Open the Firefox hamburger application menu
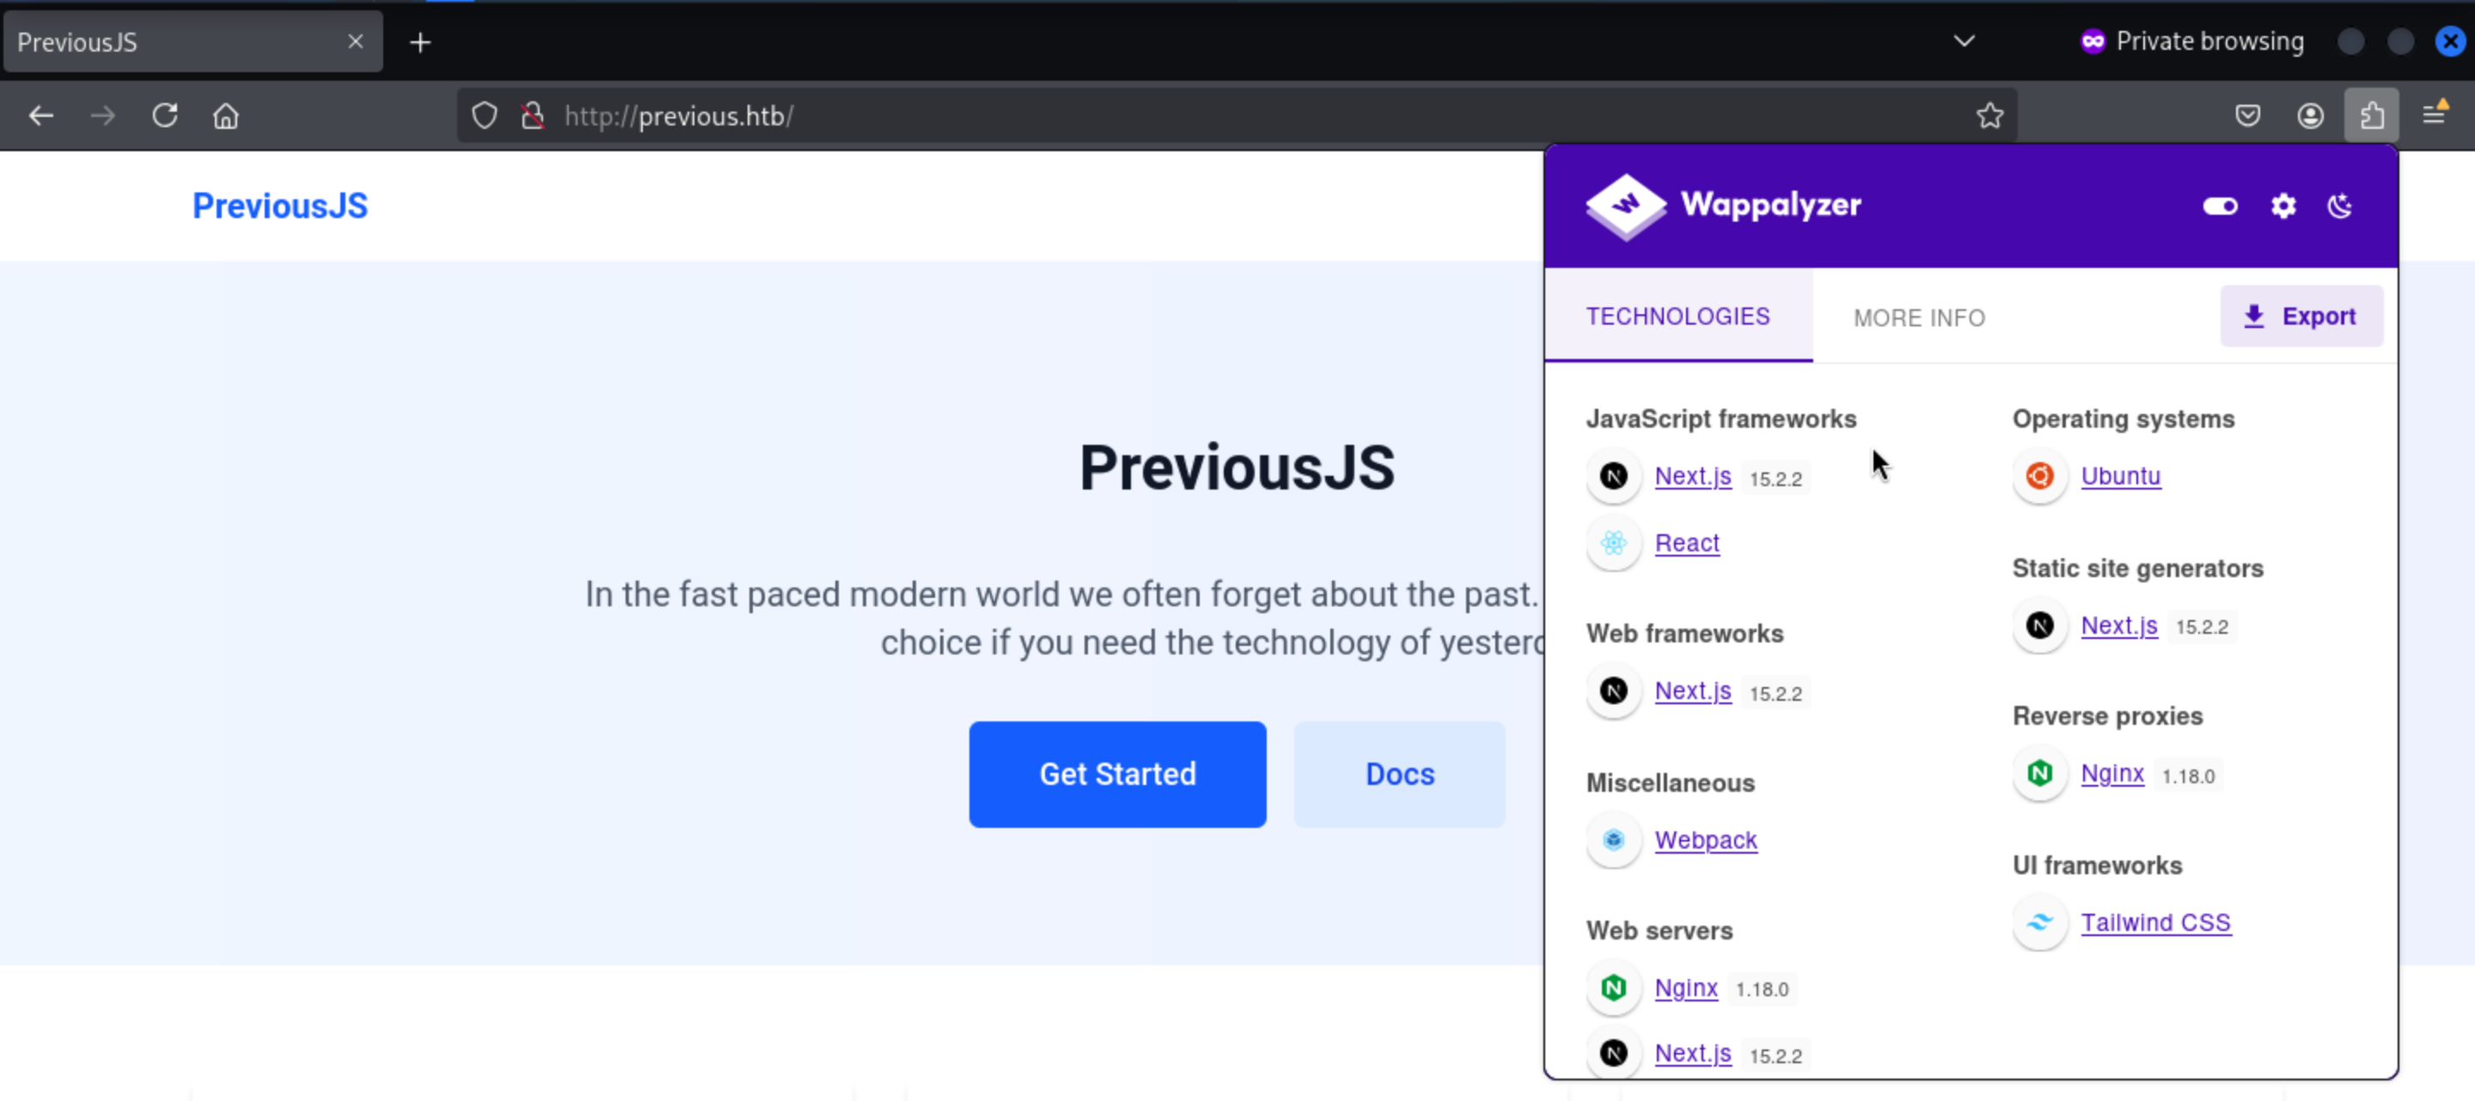2475x1101 pixels. 2434,114
